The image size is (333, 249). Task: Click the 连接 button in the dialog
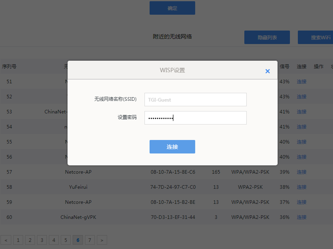tap(172, 146)
